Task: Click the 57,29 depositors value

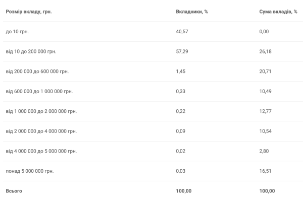Action: (x=182, y=51)
